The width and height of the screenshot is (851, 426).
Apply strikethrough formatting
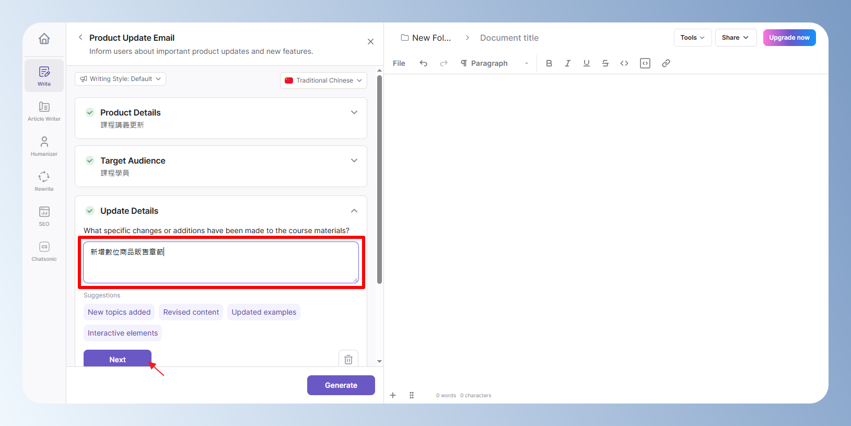pos(605,63)
